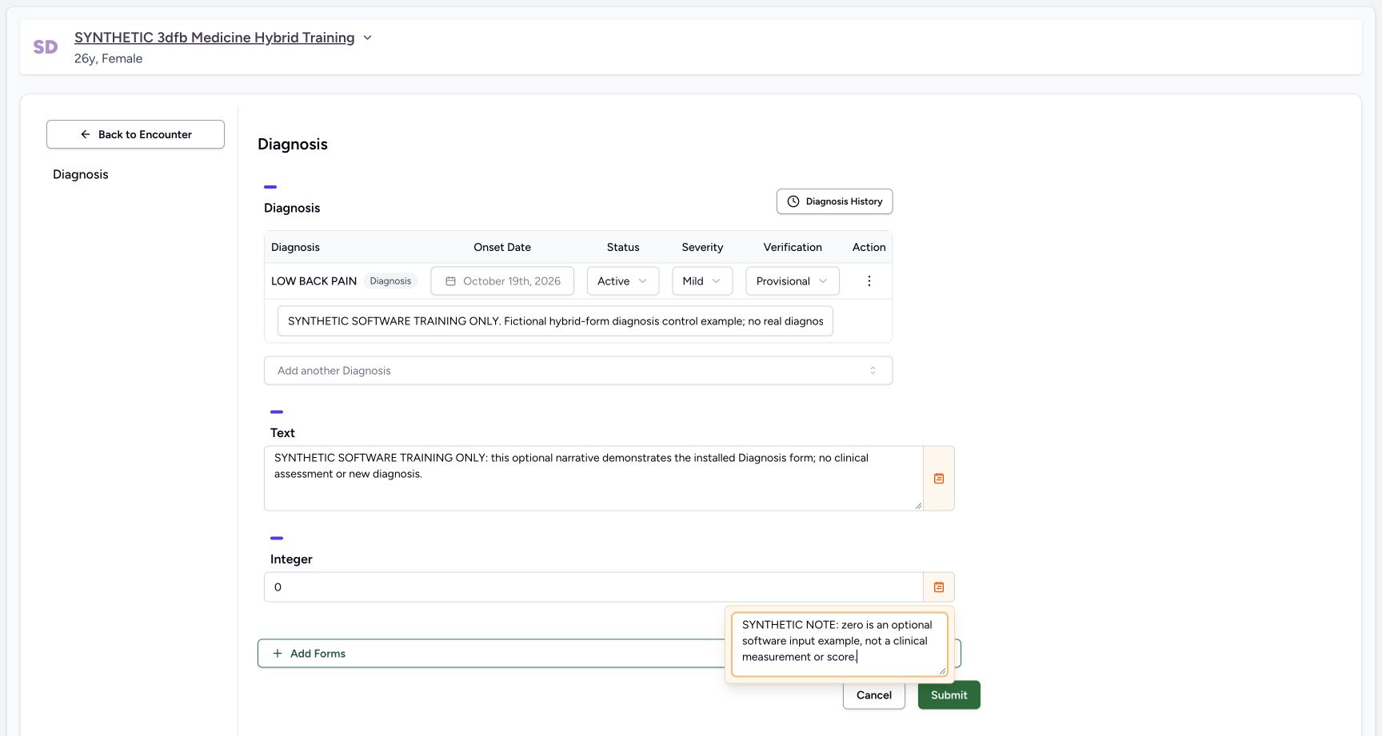Open the Provisional verification dropdown
Viewport: 1382px width, 736px height.
click(793, 281)
